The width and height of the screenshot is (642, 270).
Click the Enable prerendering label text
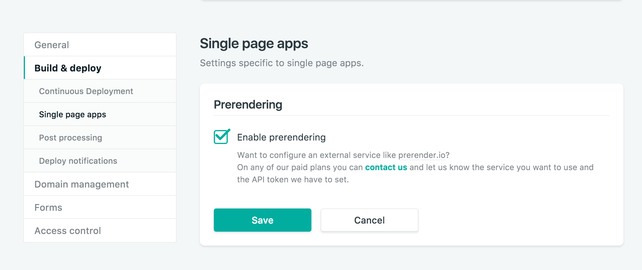click(281, 137)
